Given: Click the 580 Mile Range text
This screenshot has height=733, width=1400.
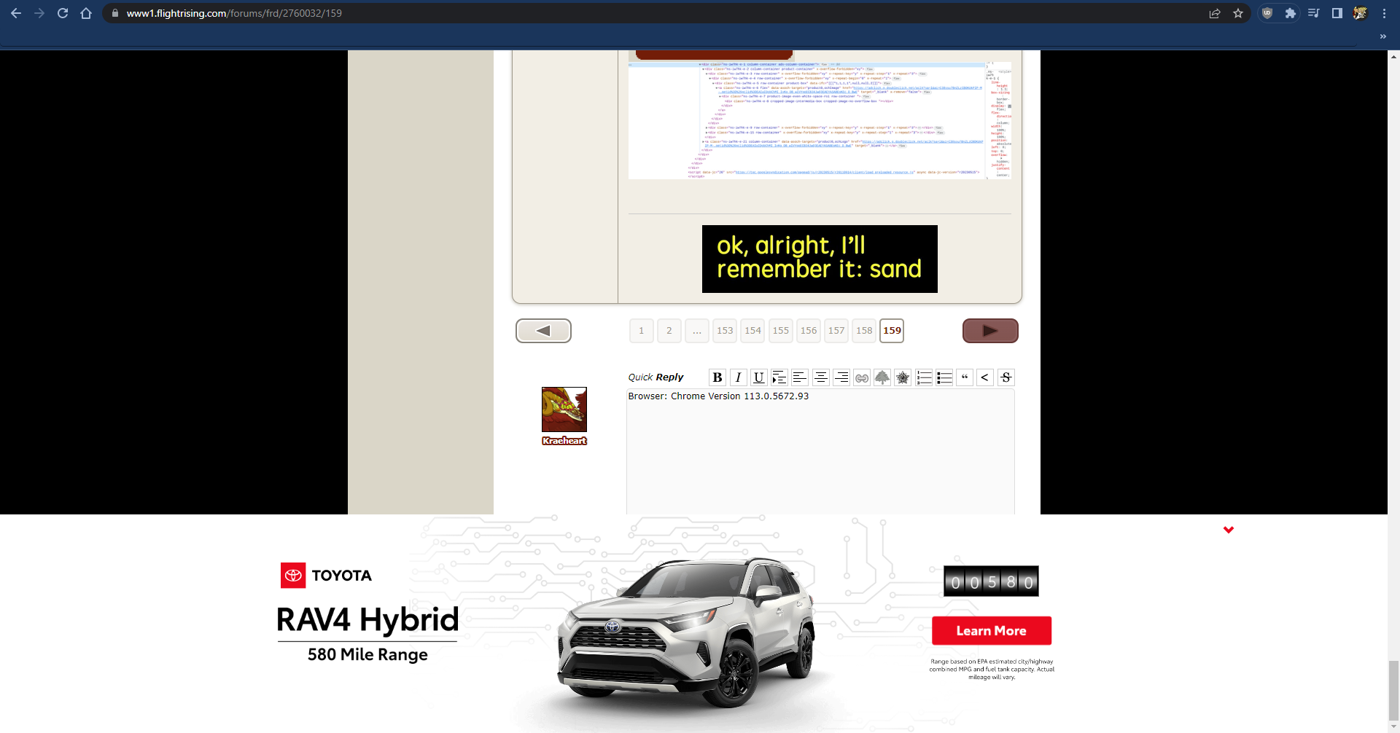Looking at the screenshot, I should [367, 654].
